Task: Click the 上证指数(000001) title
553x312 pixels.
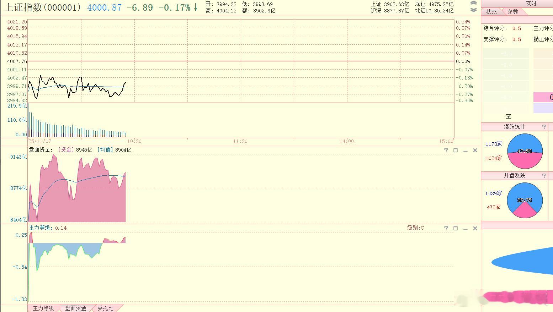Action: click(43, 7)
